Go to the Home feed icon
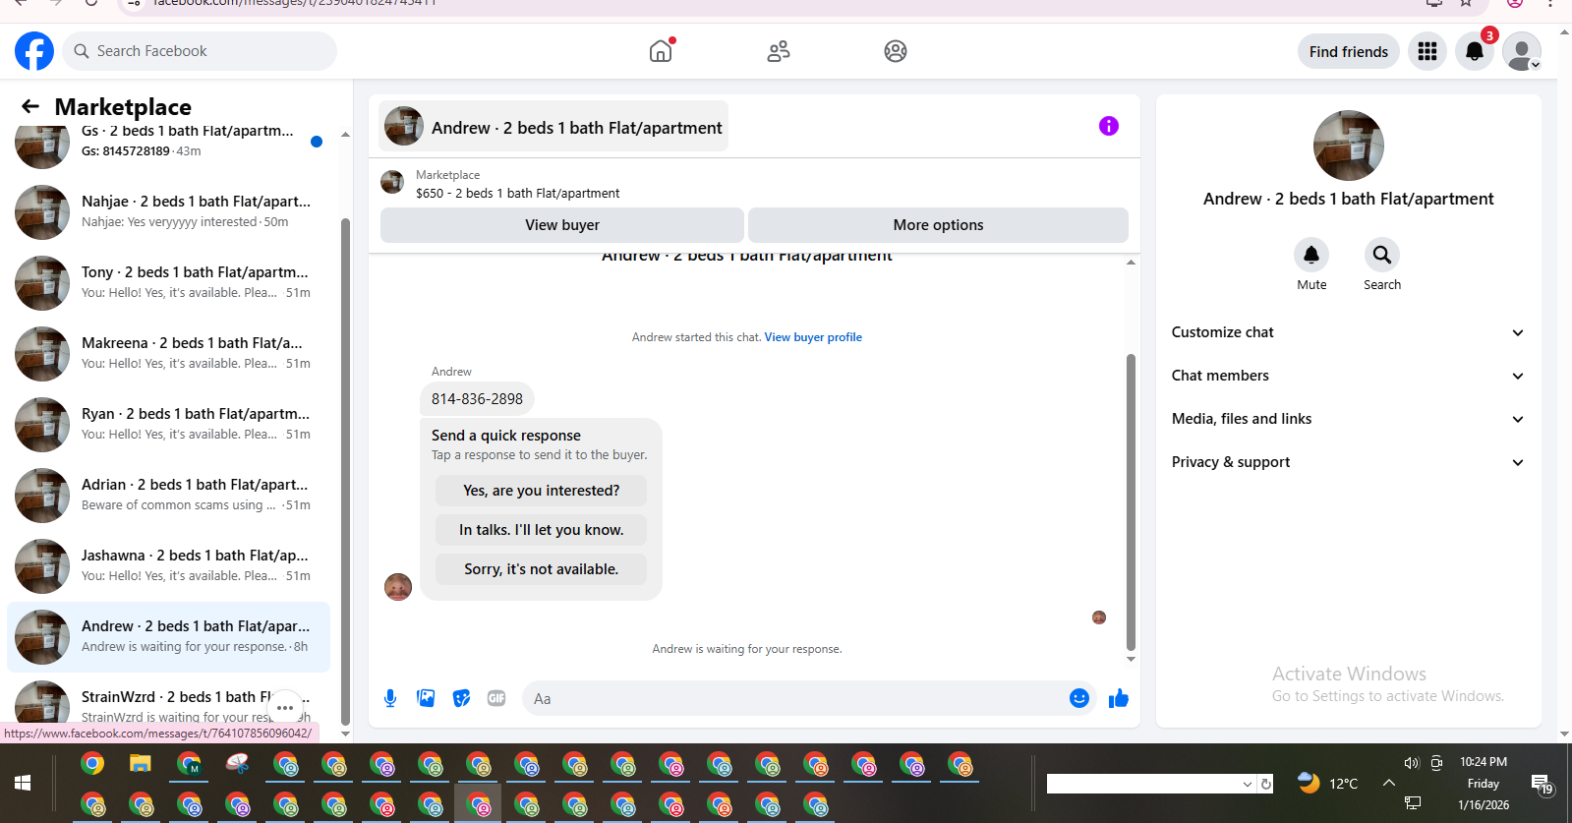This screenshot has height=823, width=1572. coord(661,51)
